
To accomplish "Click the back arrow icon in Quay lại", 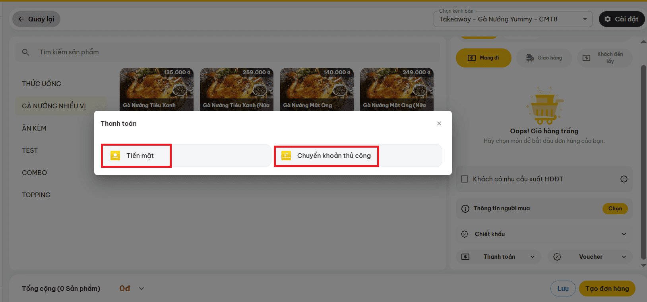I will point(21,19).
